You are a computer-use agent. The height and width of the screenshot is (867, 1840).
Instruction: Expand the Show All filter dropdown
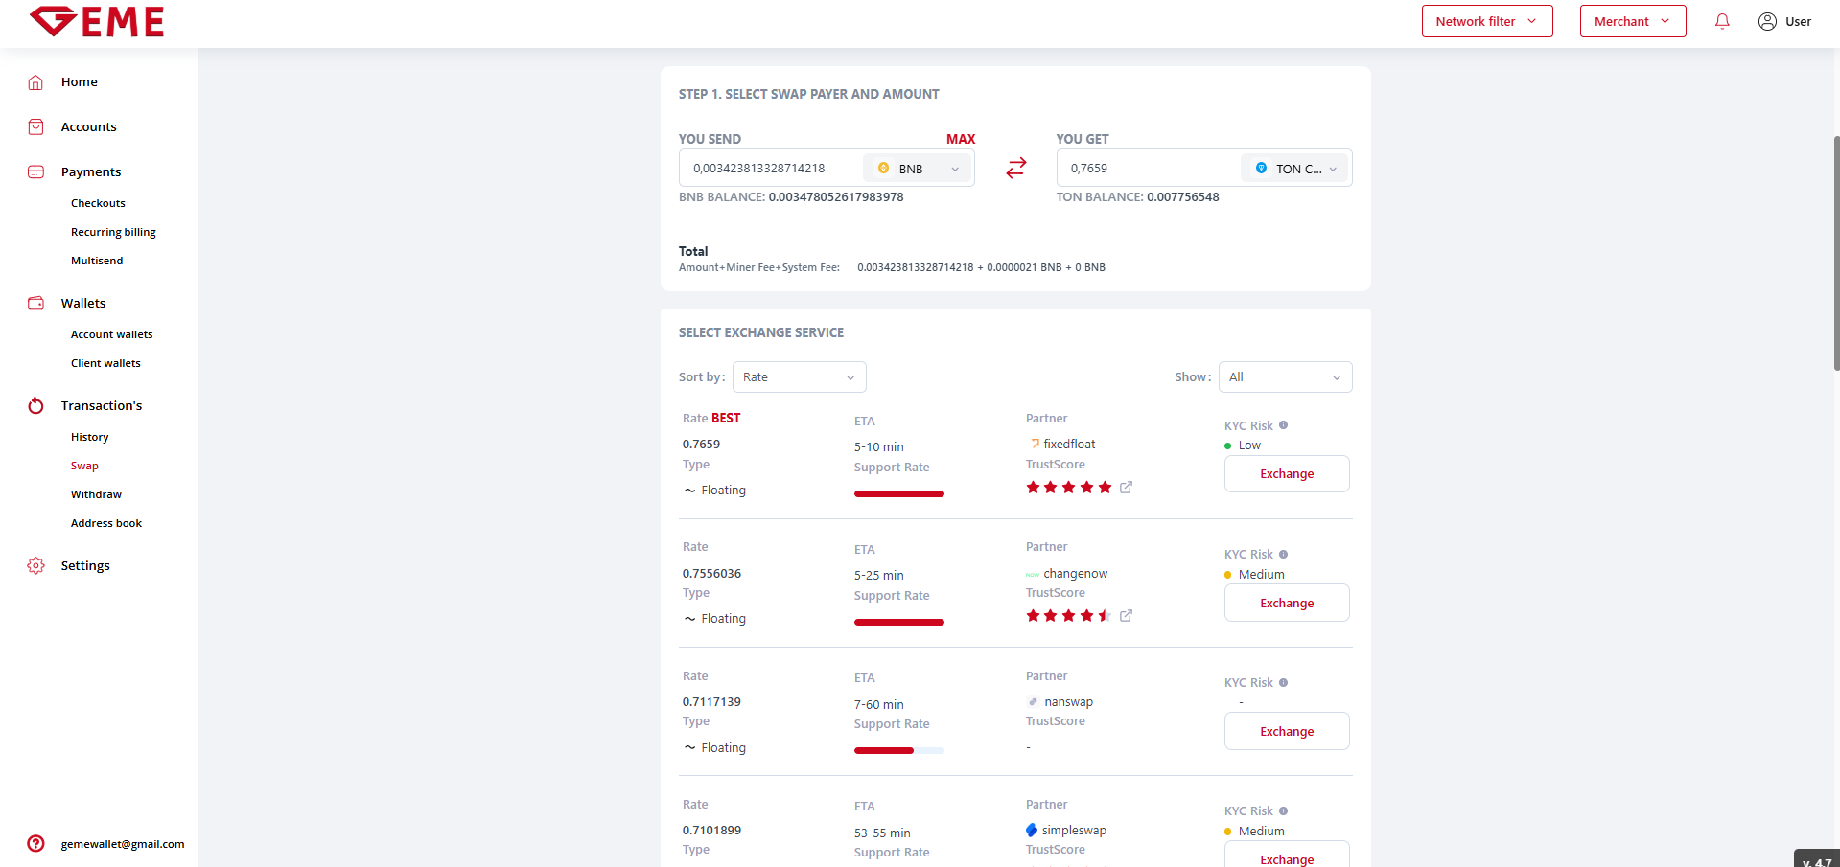[1285, 377]
